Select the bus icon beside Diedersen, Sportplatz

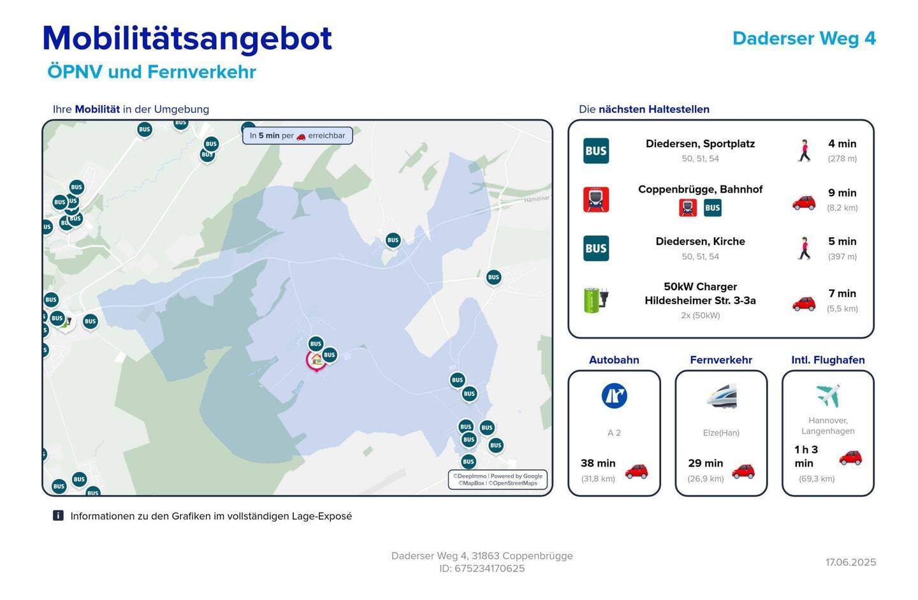tap(595, 151)
